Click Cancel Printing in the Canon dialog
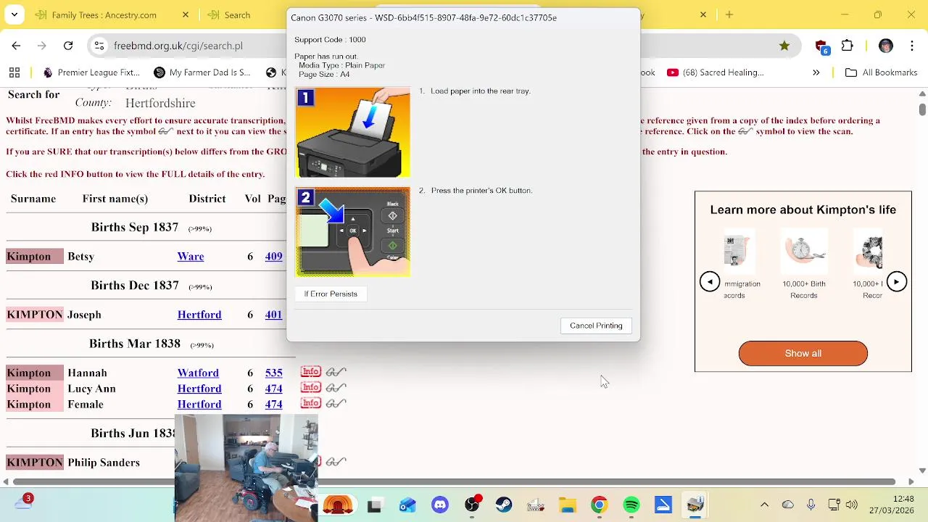Image resolution: width=928 pixels, height=522 pixels. point(596,326)
